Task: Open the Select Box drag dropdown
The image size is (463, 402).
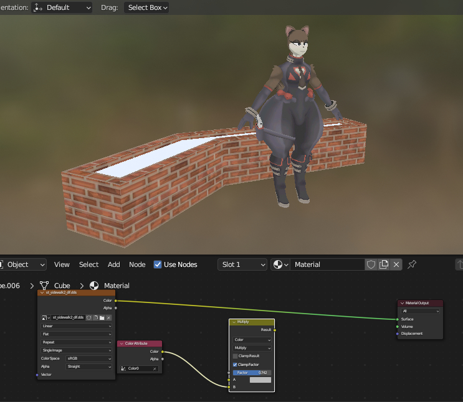Action: coord(146,7)
